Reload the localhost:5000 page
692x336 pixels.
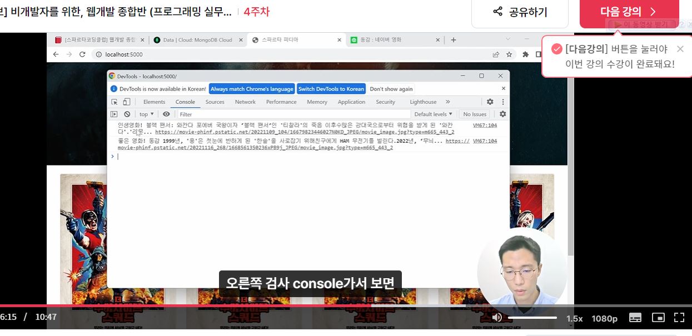[x=82, y=54]
